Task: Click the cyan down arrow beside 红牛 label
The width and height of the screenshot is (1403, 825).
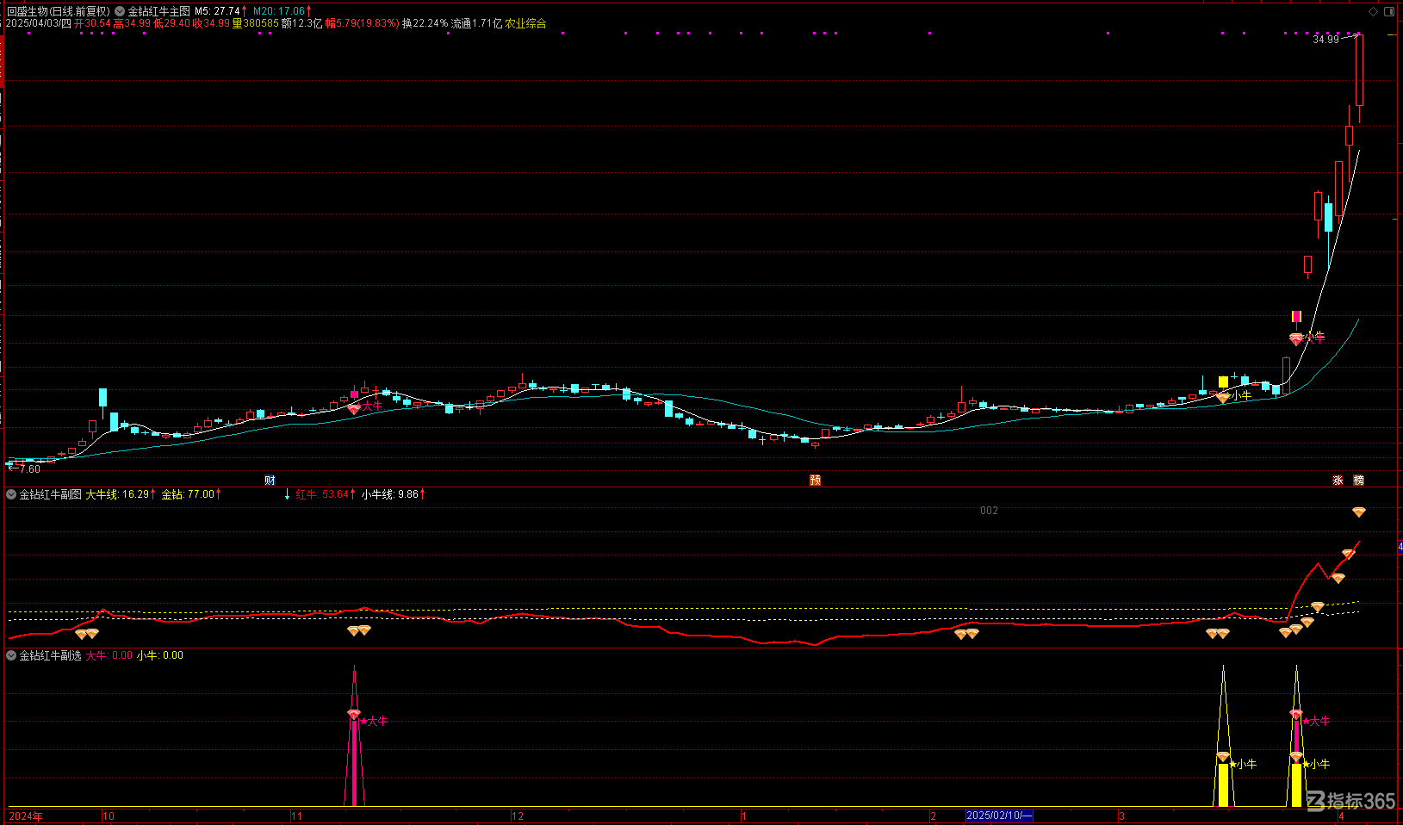Action: (287, 495)
